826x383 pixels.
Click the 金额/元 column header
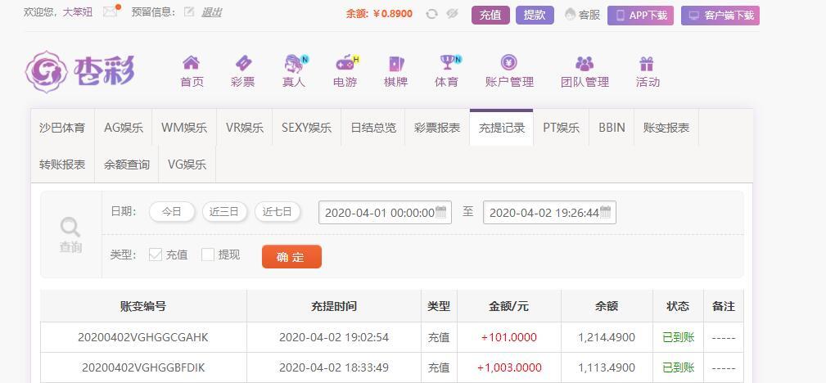click(x=509, y=306)
